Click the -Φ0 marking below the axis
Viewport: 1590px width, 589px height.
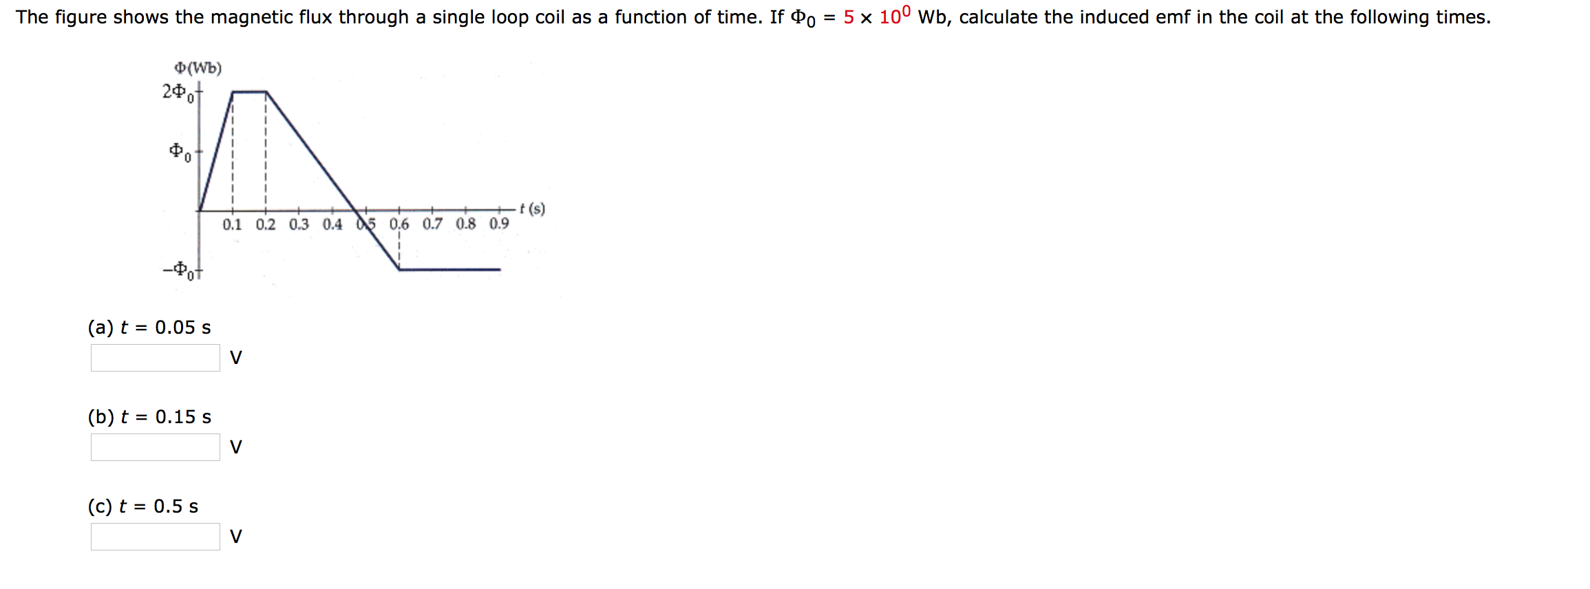pos(179,270)
